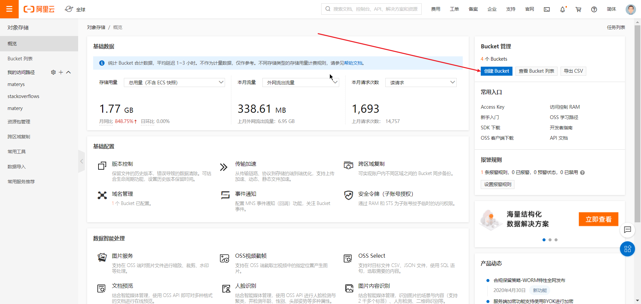641x304 pixels.
Task: Open the Access Key link
Action: (x=492, y=107)
